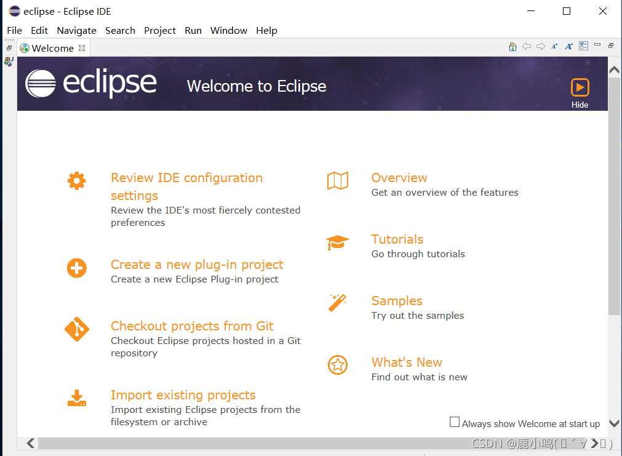Viewport: 622px width, 456px height.
Task: Click the Git diamond icon
Action: [x=77, y=329]
